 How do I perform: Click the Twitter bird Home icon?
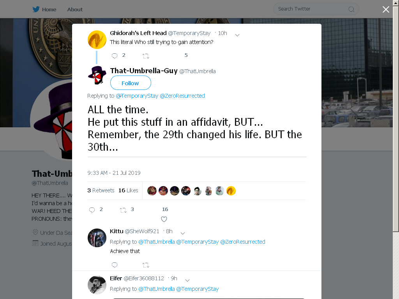pyautogui.click(x=36, y=9)
